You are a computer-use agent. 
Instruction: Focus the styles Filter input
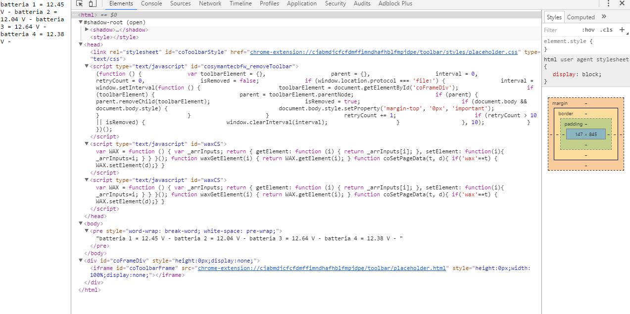(559, 30)
